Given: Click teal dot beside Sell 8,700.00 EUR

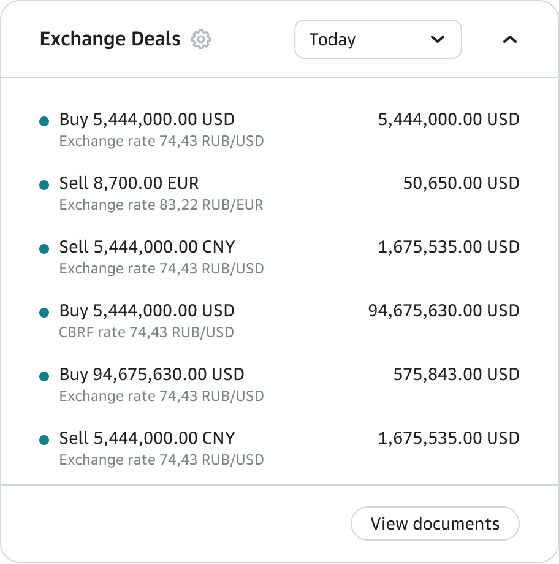Looking at the screenshot, I should pyautogui.click(x=44, y=185).
